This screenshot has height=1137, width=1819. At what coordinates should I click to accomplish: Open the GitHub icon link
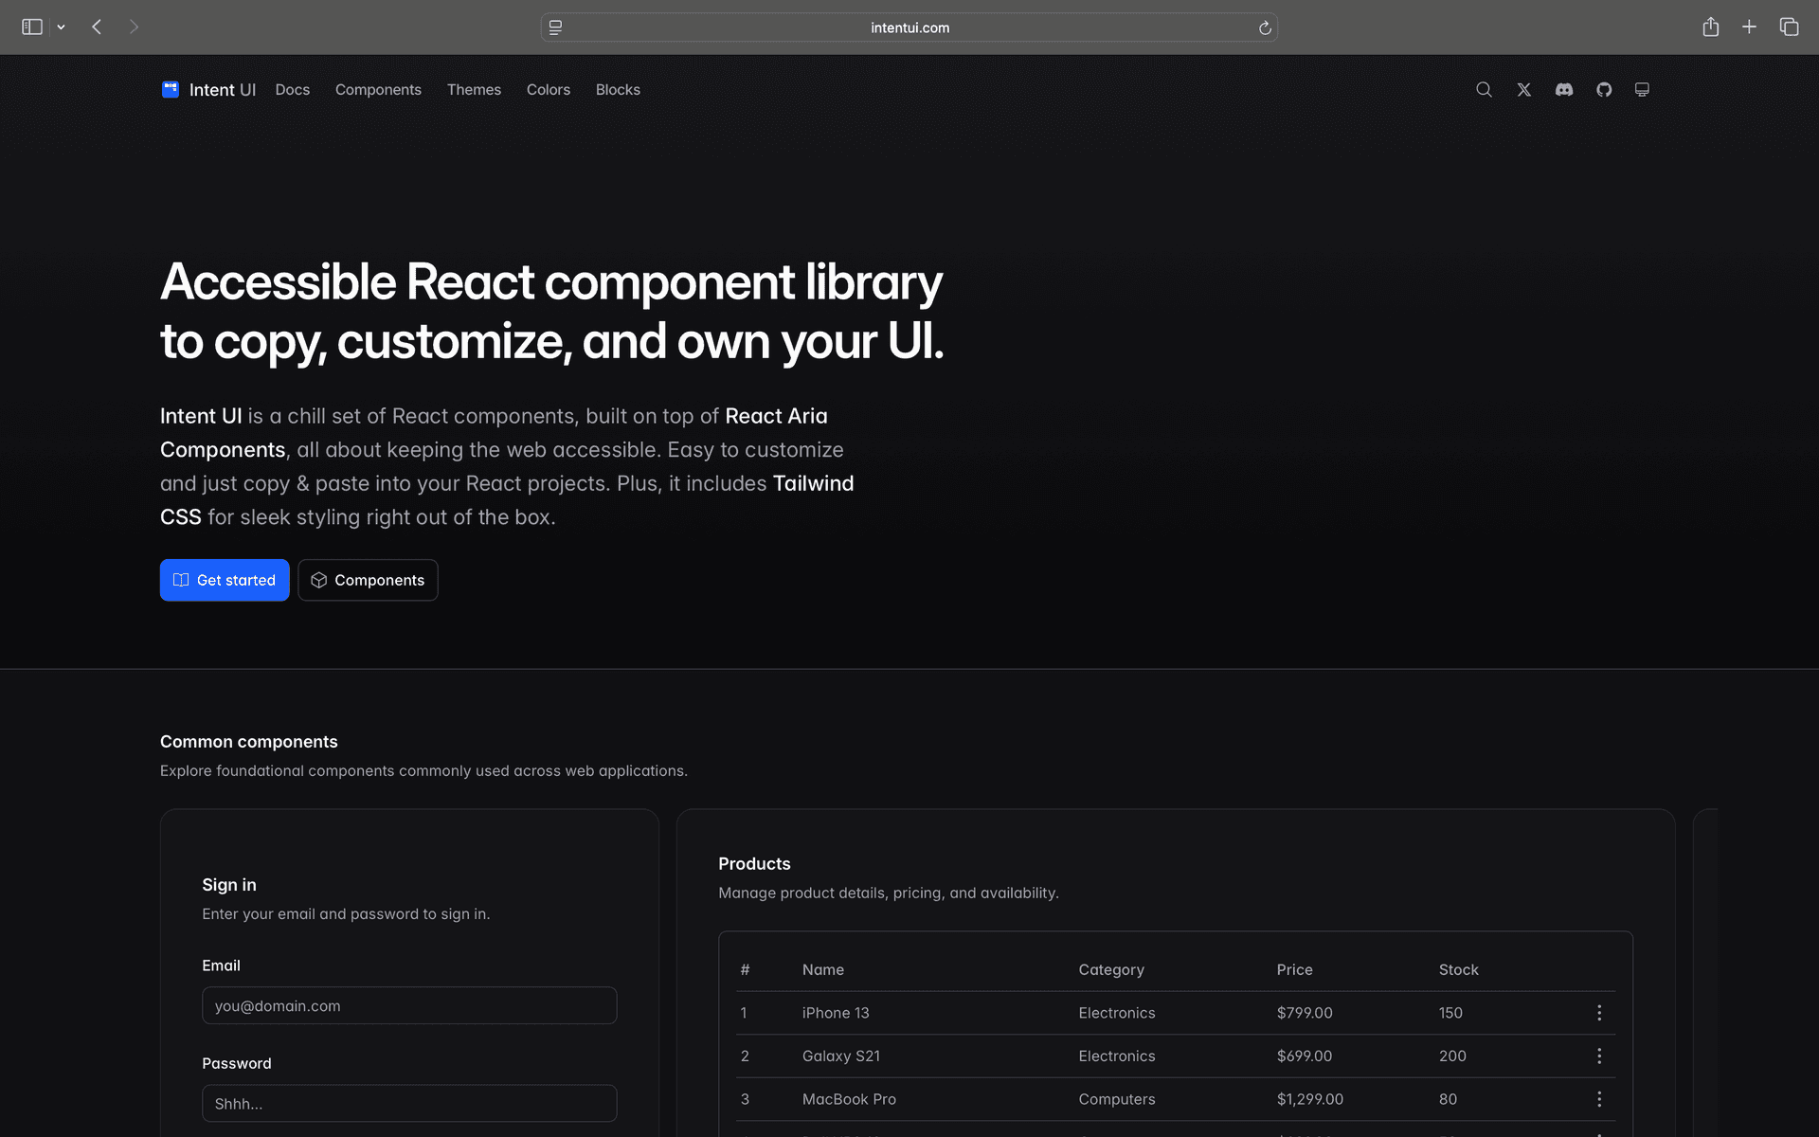click(x=1604, y=89)
